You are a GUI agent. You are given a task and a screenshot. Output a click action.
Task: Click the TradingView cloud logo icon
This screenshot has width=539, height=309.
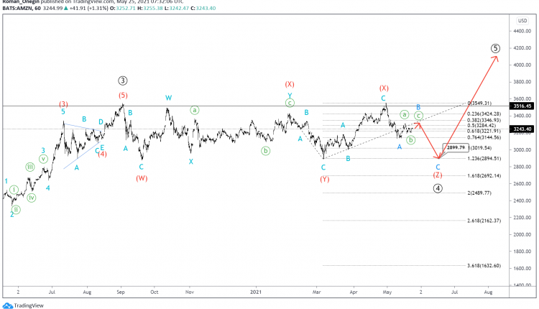coord(8,305)
